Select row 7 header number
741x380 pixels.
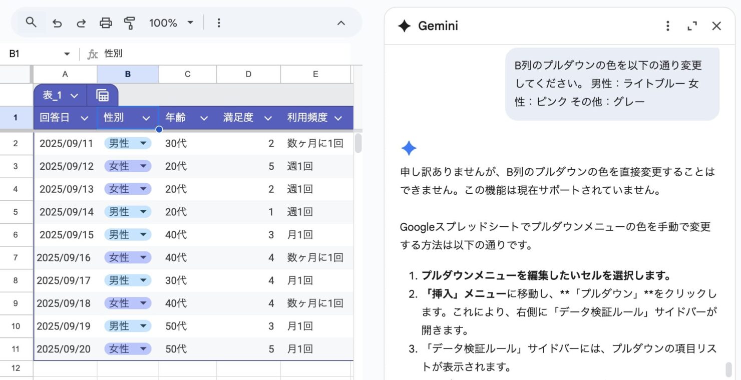point(16,257)
